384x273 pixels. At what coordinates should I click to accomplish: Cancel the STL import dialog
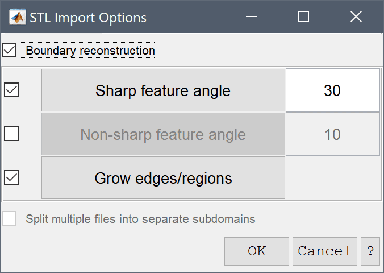point(325,251)
